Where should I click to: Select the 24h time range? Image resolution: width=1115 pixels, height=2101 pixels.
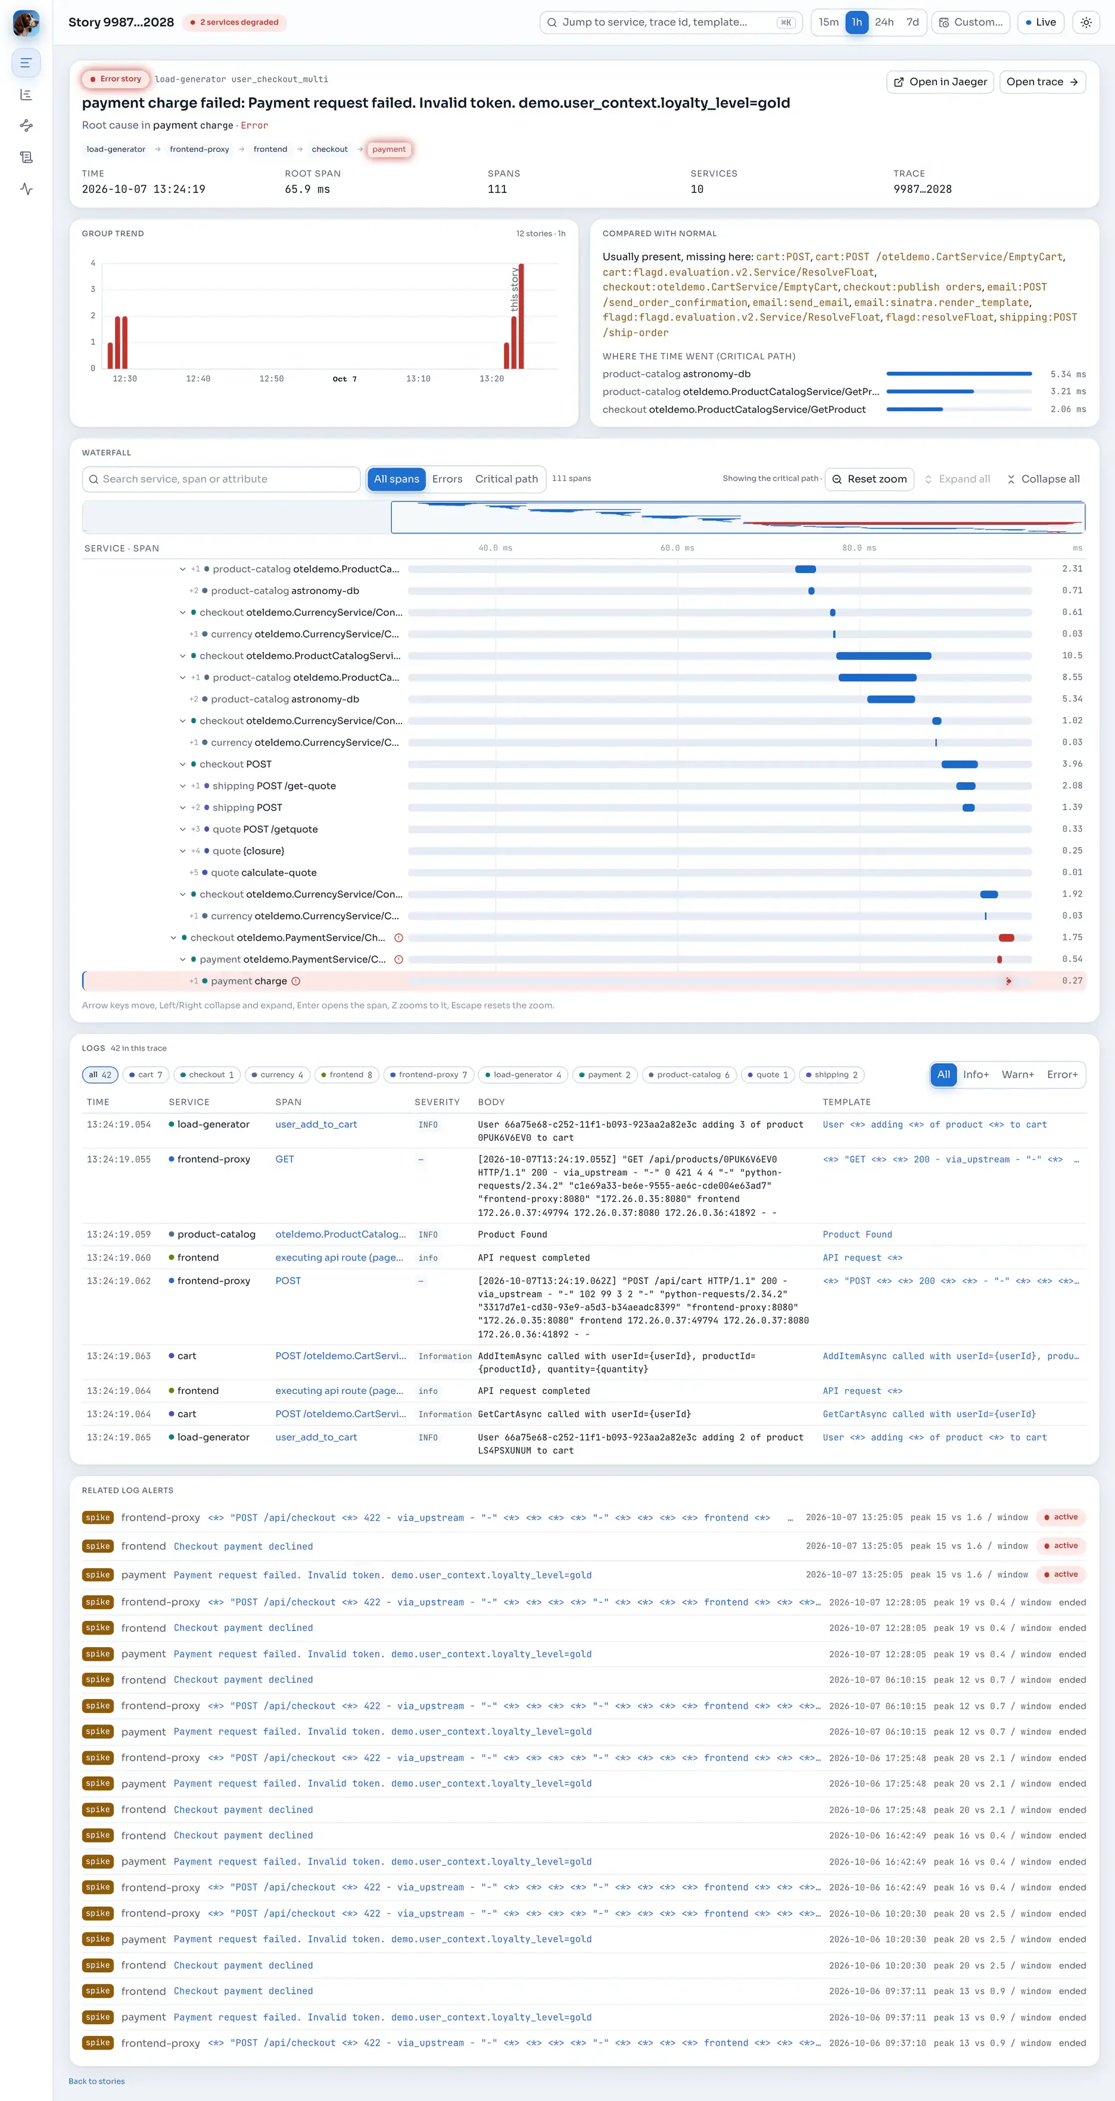[x=884, y=23]
